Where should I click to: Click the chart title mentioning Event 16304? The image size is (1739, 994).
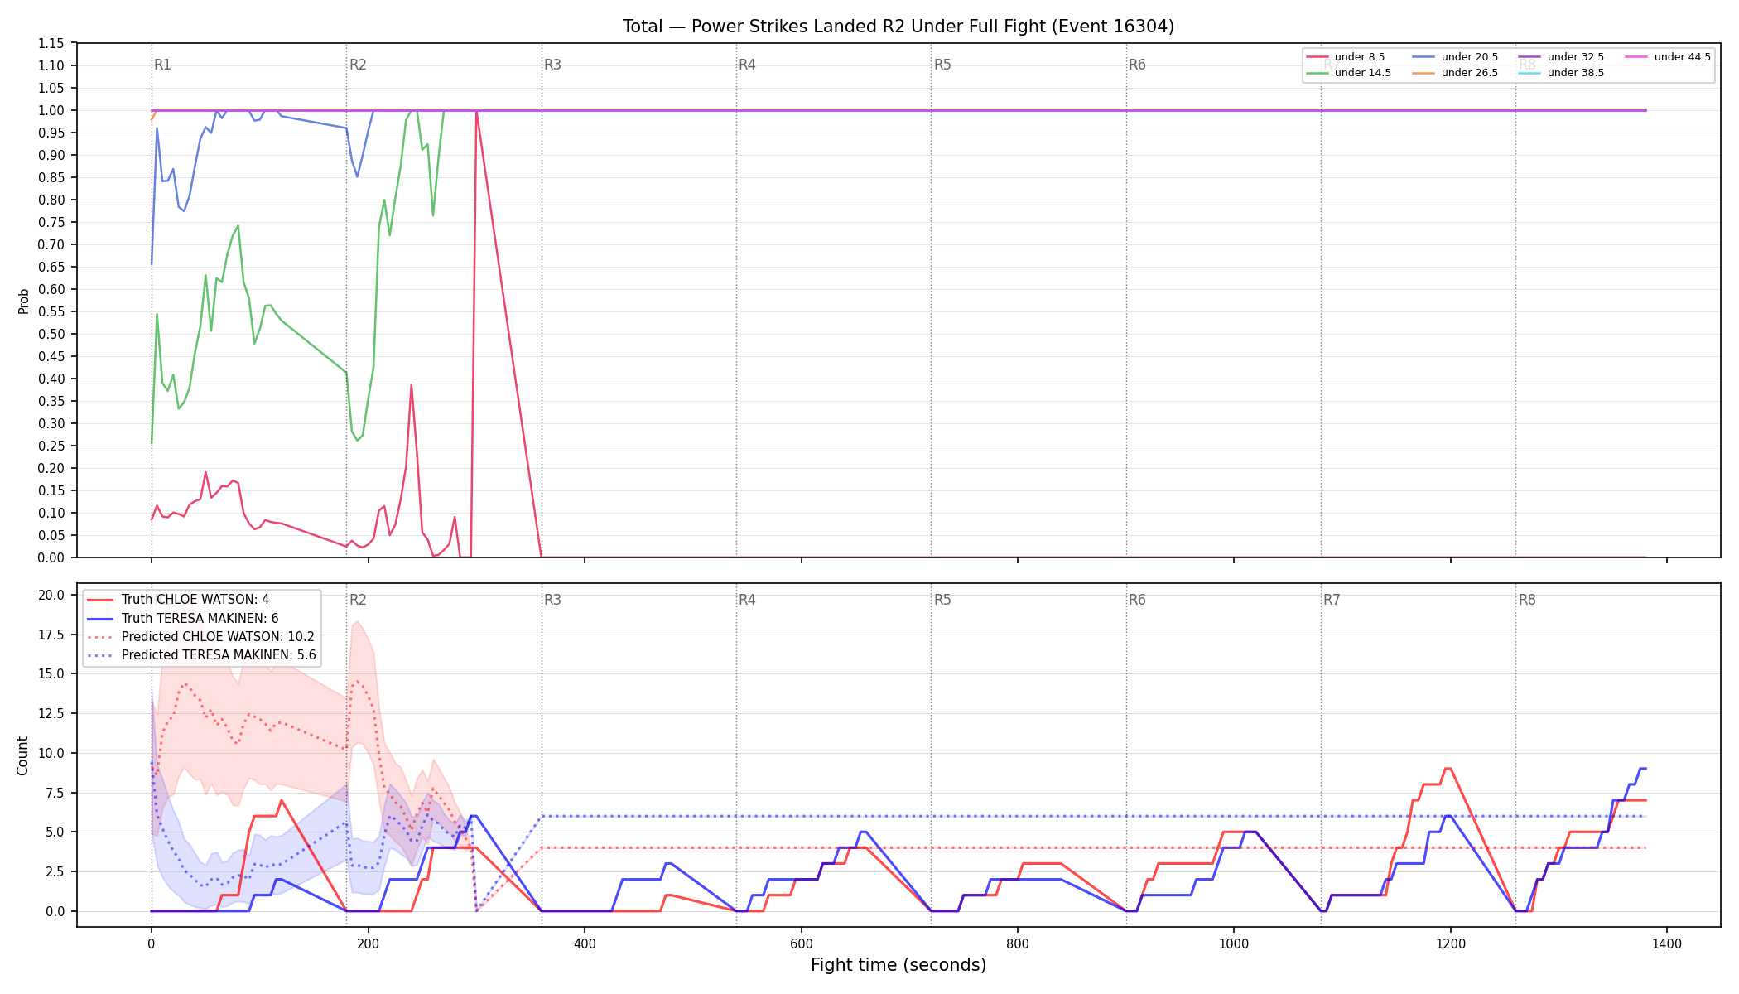point(898,27)
